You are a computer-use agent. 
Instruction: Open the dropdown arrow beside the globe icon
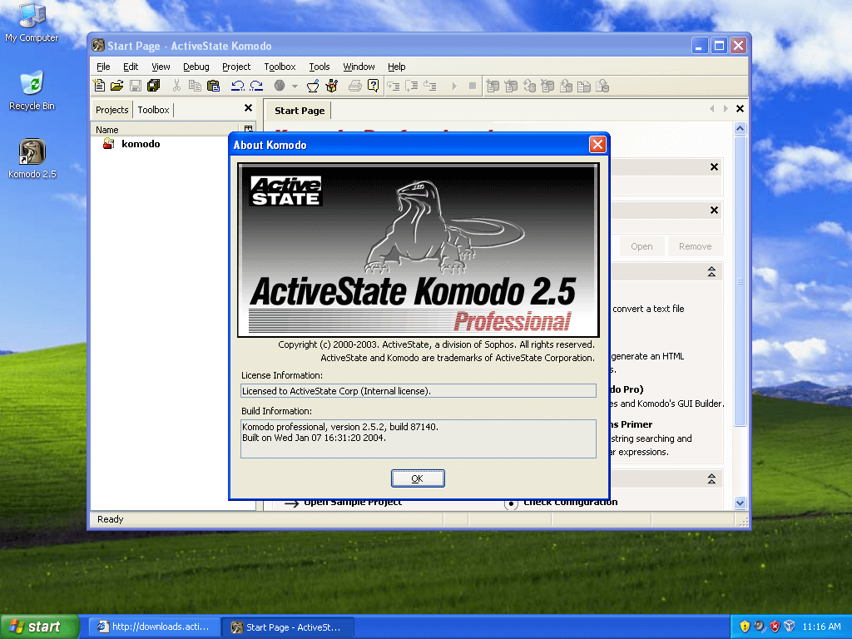(x=295, y=86)
